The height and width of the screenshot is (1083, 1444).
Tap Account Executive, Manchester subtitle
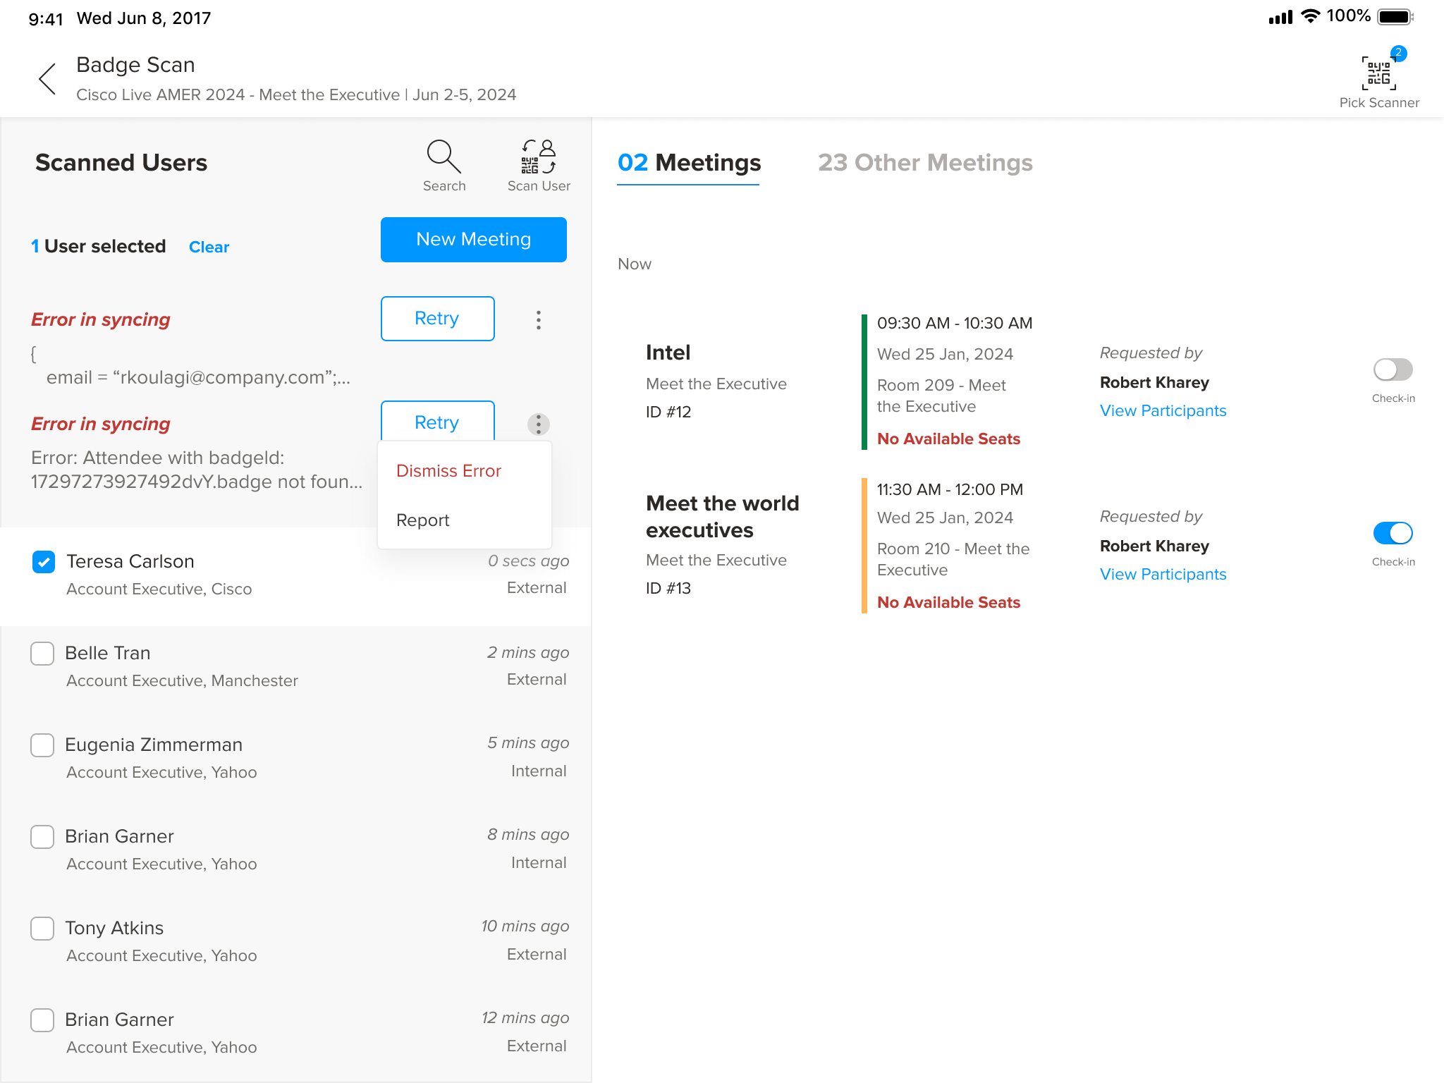(x=182, y=680)
